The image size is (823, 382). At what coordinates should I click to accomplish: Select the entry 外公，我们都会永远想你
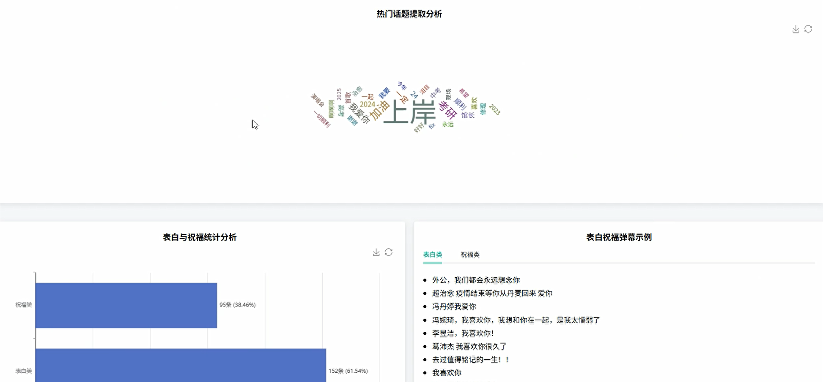click(476, 279)
